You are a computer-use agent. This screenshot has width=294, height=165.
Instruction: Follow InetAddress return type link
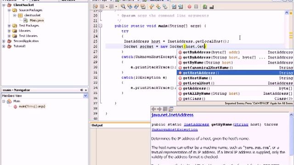tap(196, 124)
